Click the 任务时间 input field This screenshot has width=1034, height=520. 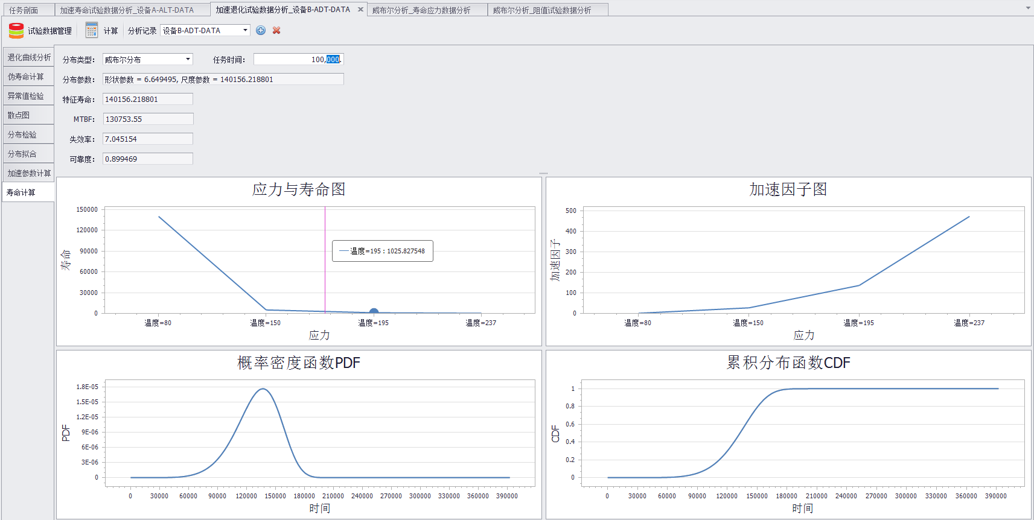[x=290, y=59]
